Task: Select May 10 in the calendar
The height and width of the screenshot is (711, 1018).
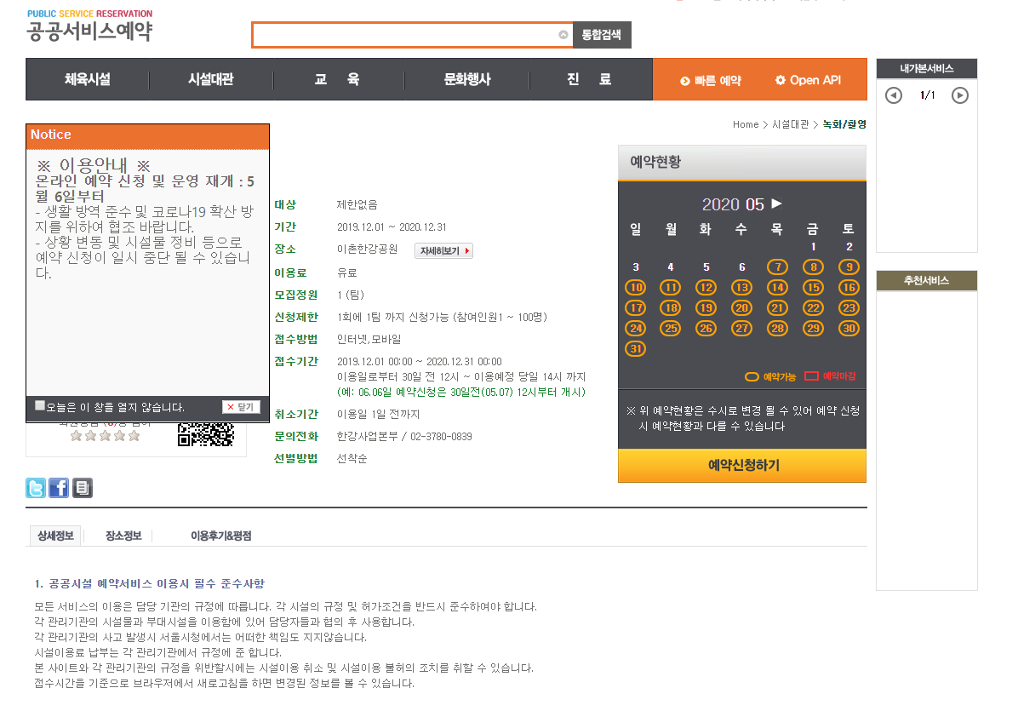Action: click(x=636, y=288)
